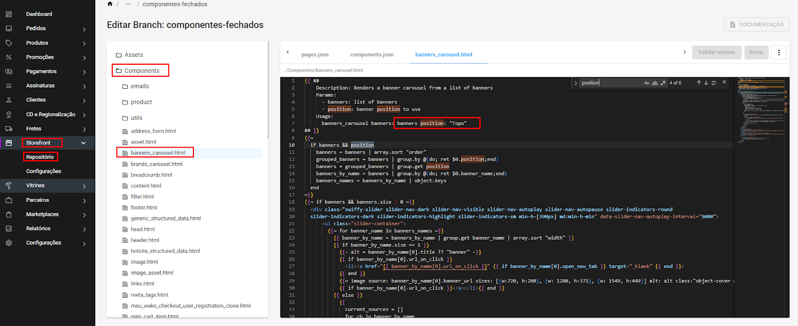
Task: Click the code minimap overview
Action: pyautogui.click(x=761, y=110)
